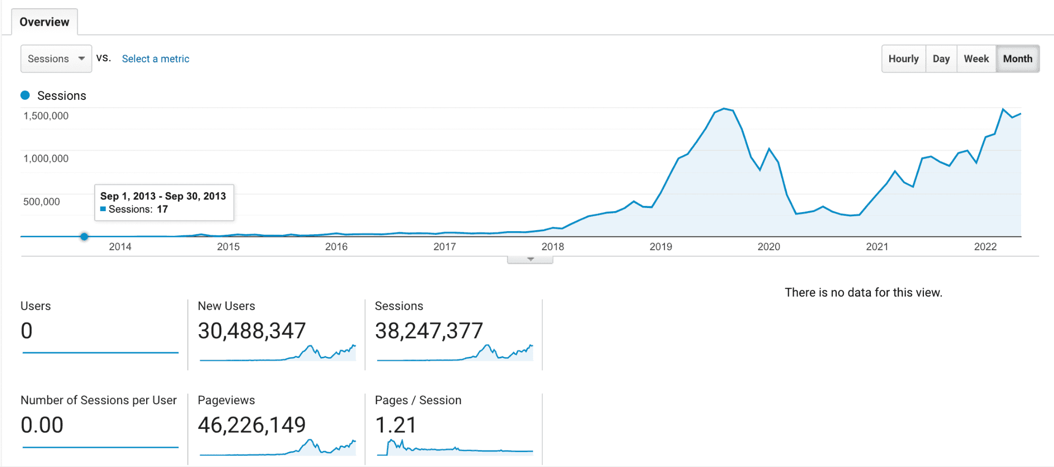The height and width of the screenshot is (467, 1054).
Task: Click the 2022 label on the chart timeline
Action: tap(986, 247)
